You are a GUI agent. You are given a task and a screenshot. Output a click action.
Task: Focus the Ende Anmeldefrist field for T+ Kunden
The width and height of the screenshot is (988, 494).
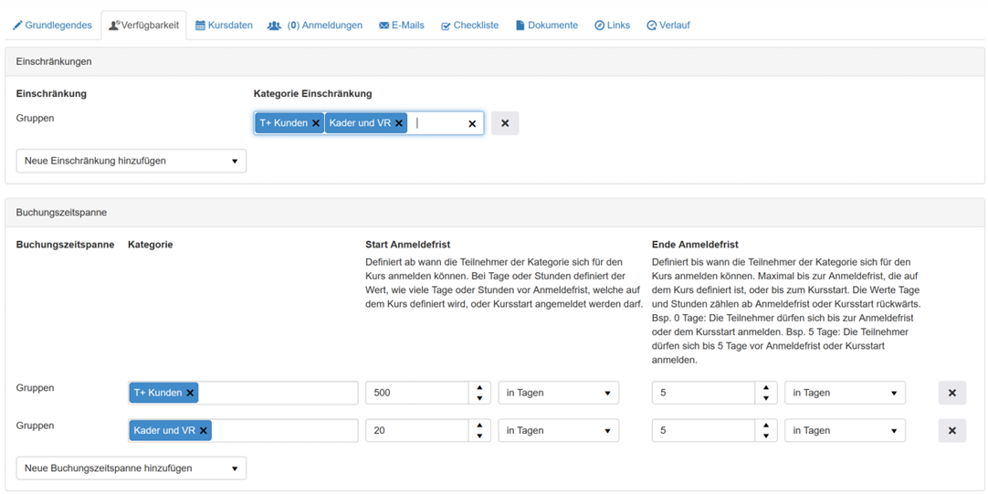coord(702,393)
